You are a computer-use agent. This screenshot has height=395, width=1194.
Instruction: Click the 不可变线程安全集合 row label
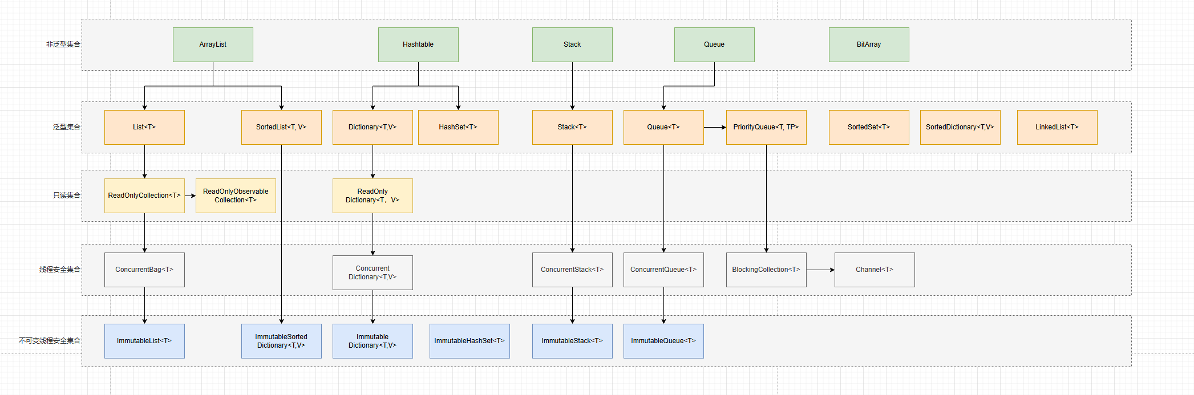point(50,341)
